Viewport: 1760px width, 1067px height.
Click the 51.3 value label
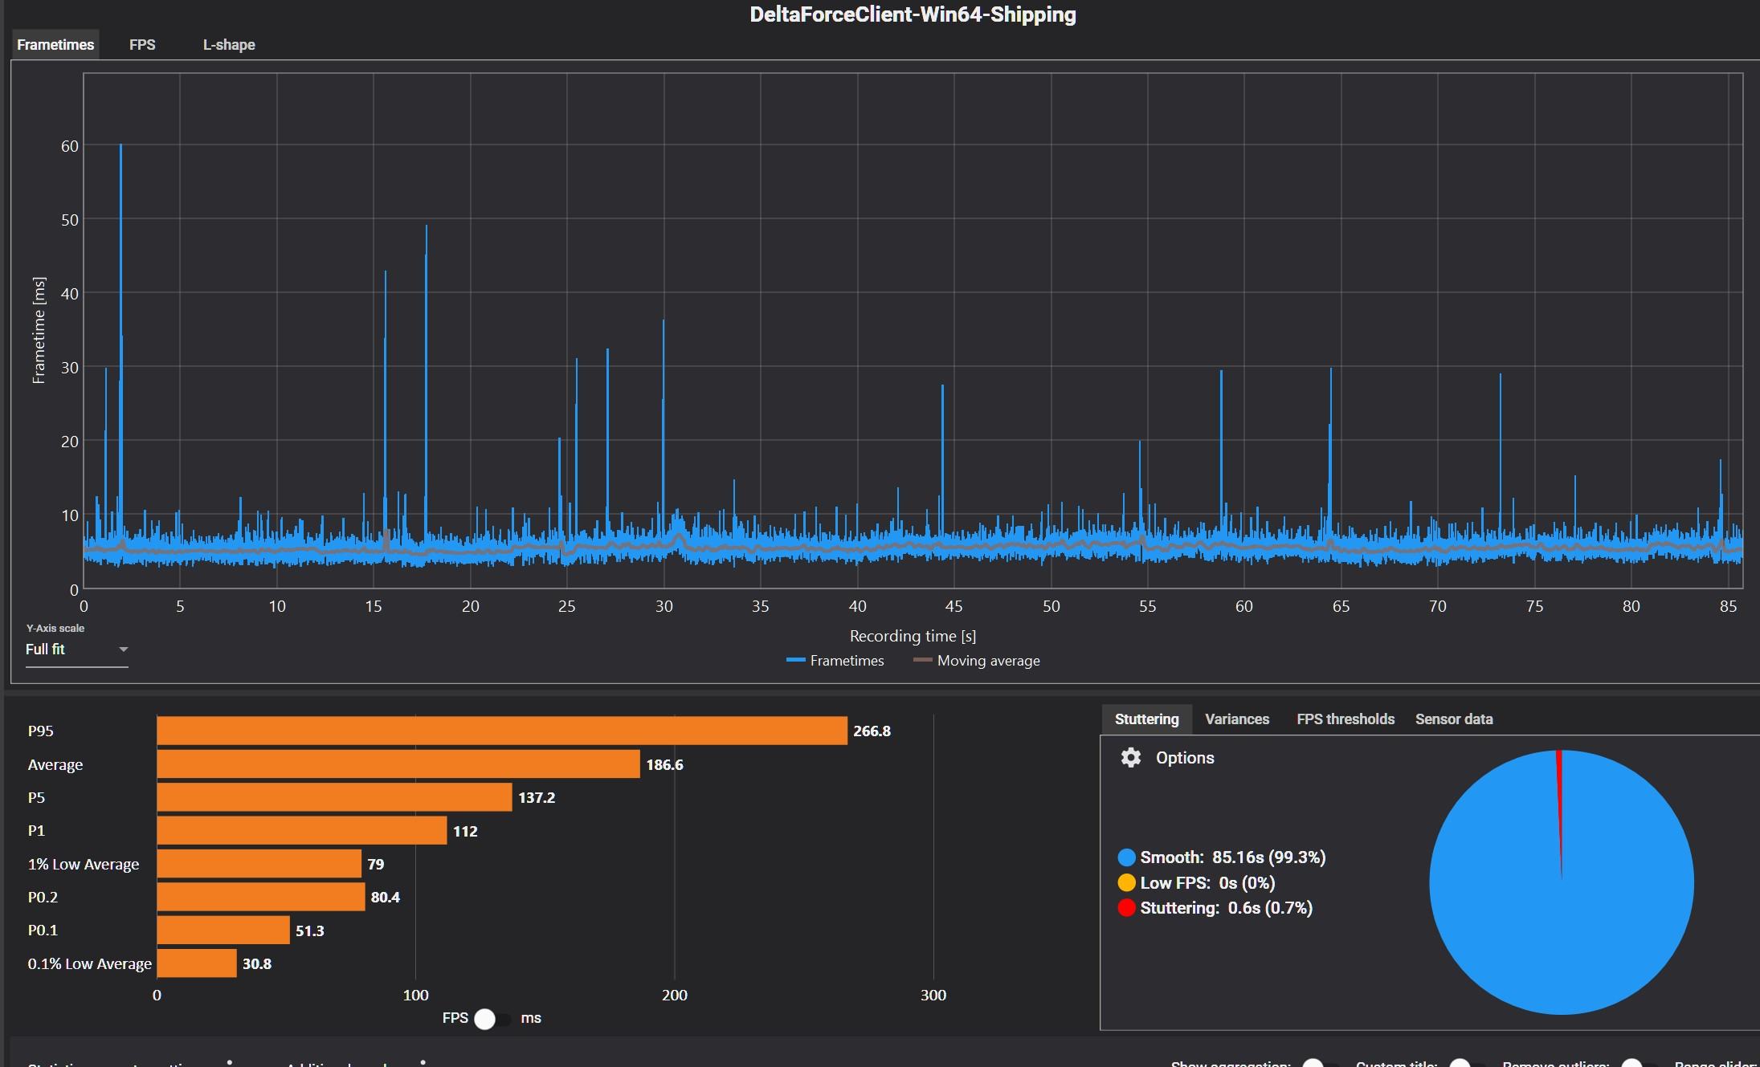(x=310, y=931)
